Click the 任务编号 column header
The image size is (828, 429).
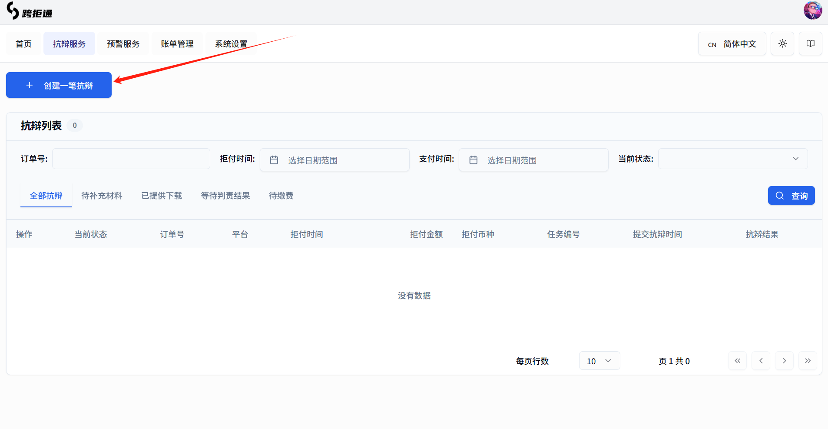tap(563, 234)
